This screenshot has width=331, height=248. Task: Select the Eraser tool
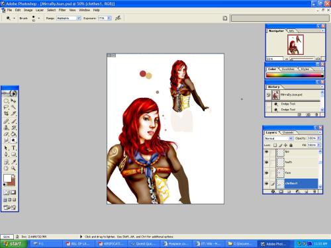click(x=6, y=134)
